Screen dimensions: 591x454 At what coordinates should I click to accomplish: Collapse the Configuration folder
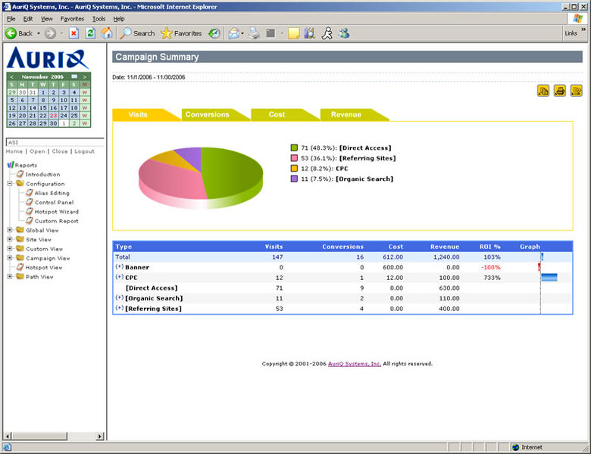pos(10,183)
